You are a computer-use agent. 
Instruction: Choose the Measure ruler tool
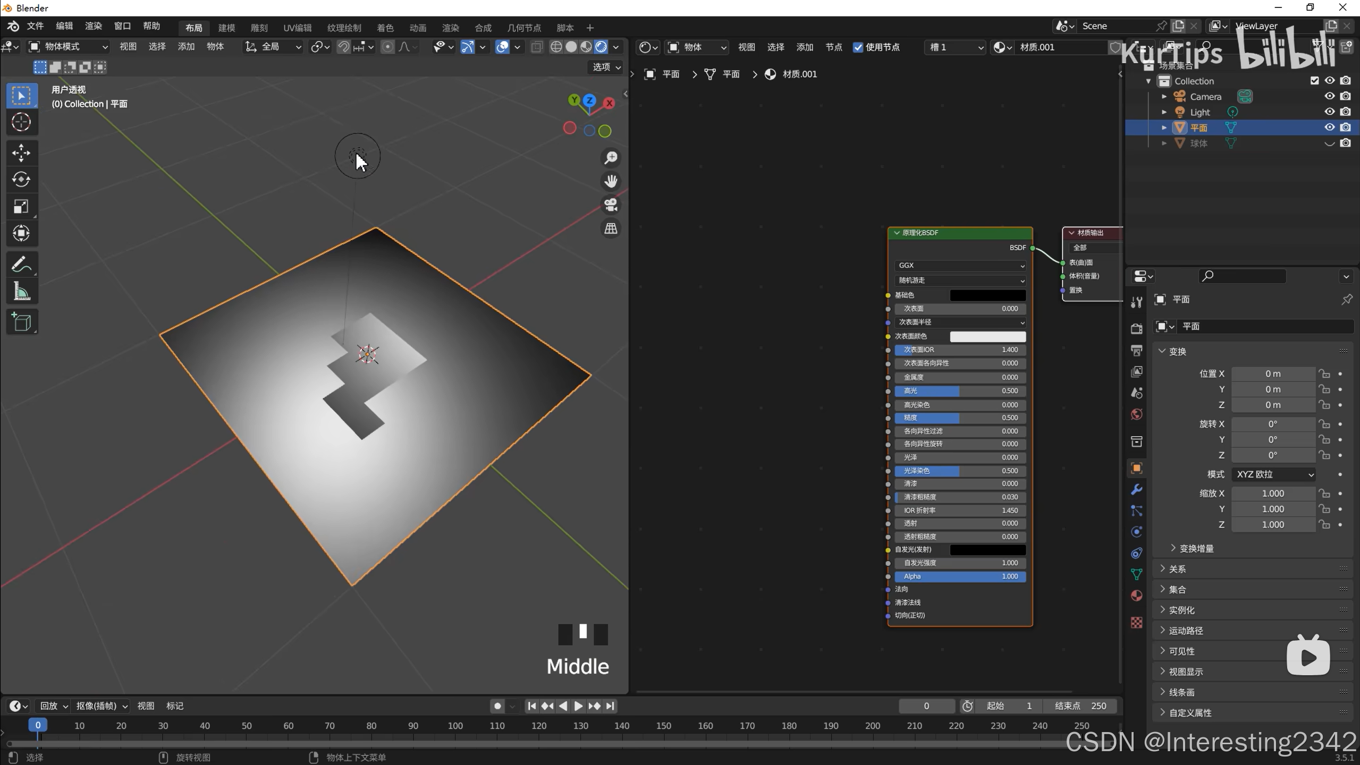point(21,291)
